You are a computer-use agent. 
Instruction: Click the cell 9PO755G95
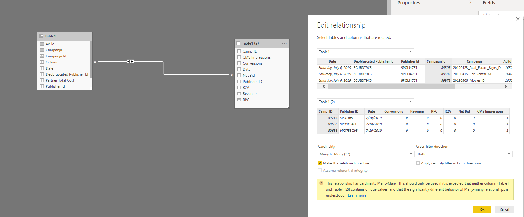pyautogui.click(x=351, y=131)
